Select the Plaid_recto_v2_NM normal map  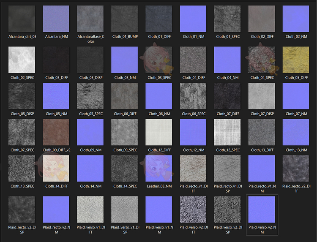click(56, 209)
